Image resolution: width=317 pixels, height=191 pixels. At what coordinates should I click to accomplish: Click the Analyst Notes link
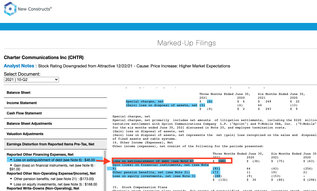(x=20, y=66)
